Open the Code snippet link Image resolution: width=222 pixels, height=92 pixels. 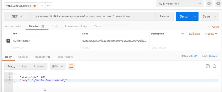215,27
